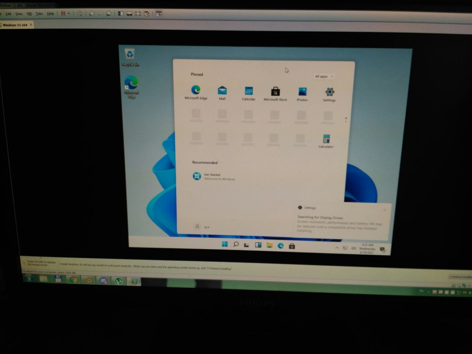Click the All apps button

click(x=324, y=76)
